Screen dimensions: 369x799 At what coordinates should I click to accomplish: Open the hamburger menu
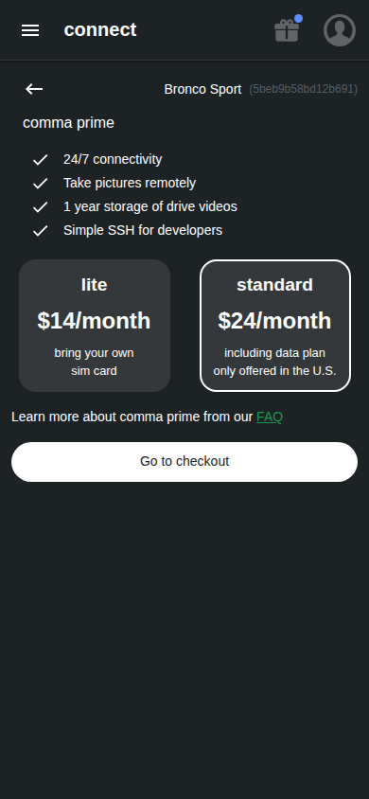point(30,30)
